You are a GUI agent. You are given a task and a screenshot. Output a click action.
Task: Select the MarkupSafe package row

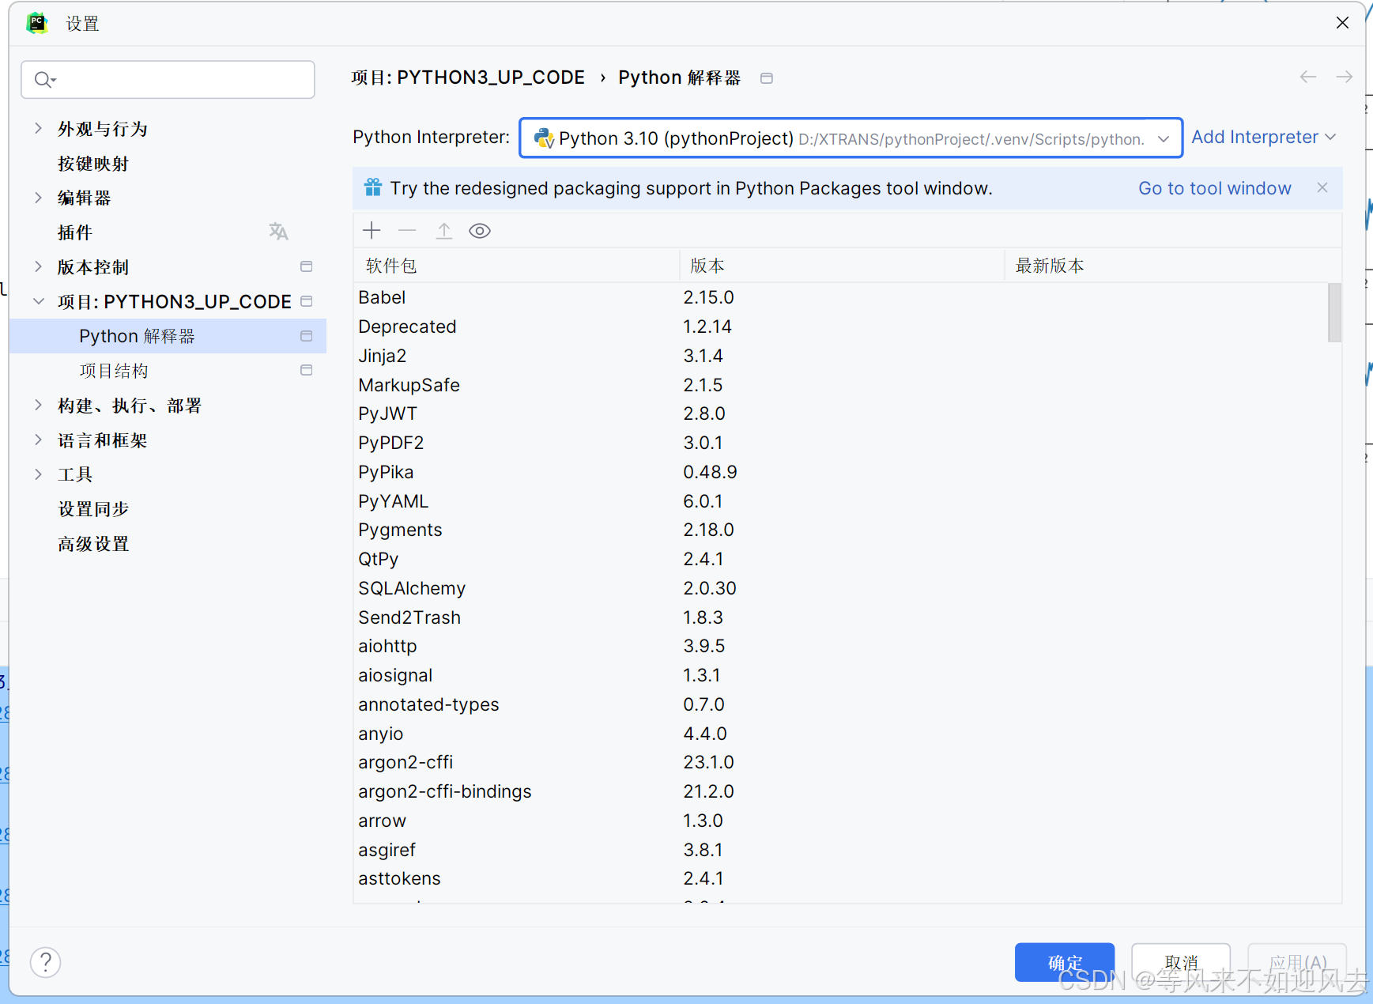pyautogui.click(x=840, y=385)
